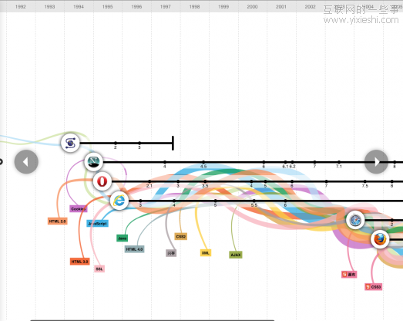403x321 pixels.
Task: Click the Mosaic browser icon
Action: pyautogui.click(x=70, y=143)
